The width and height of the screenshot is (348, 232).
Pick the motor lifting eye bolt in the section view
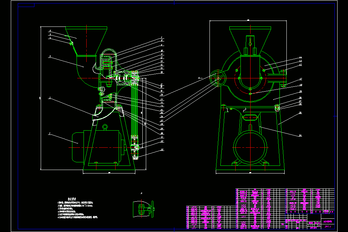pos(105,127)
